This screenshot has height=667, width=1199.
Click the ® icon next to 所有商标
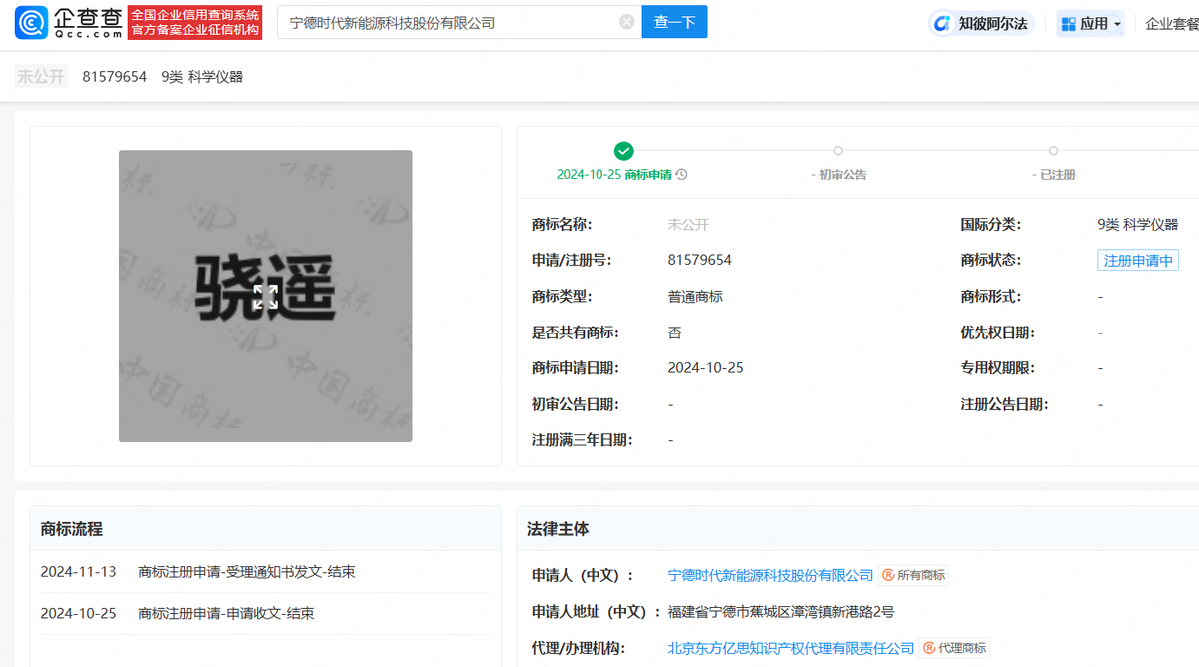(887, 576)
